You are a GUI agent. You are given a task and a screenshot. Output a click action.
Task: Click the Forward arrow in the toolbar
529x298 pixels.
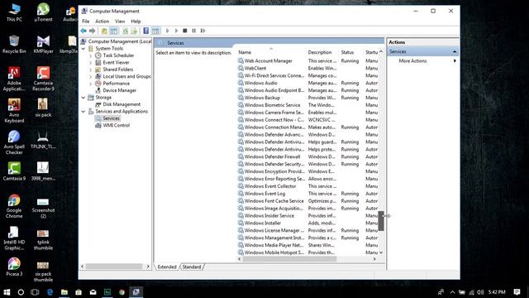point(92,31)
